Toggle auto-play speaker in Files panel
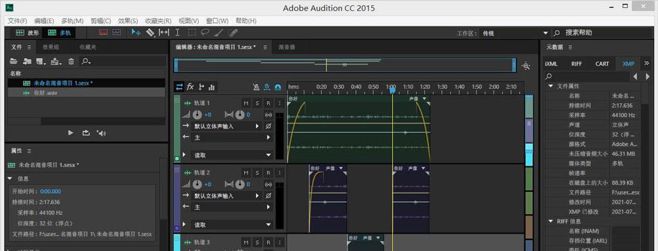This screenshot has width=658, height=251. (x=101, y=133)
